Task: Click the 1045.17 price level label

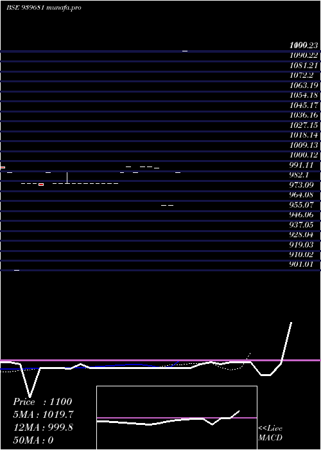Action: [x=304, y=105]
